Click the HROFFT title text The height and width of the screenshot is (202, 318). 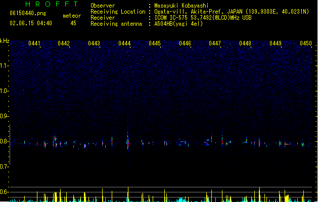pos(52,4)
